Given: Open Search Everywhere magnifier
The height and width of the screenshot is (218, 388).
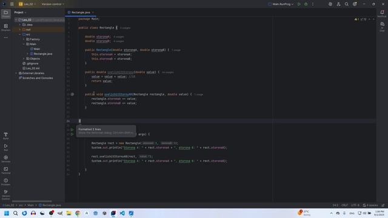Looking at the screenshot, I should click(x=346, y=4).
